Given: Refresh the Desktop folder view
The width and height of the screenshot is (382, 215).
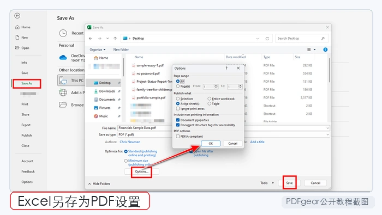Looking at the screenshot, I should click(x=267, y=39).
